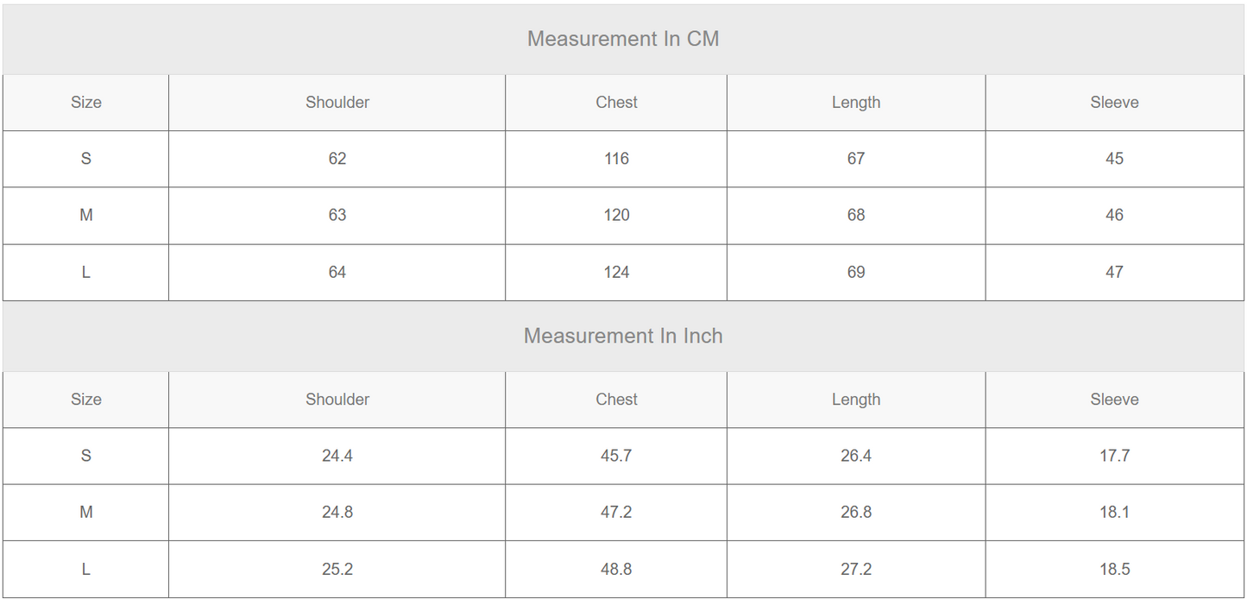Select the Shoulder column header in CM table
Image resolution: width=1247 pixels, height=599 pixels.
pos(337,103)
